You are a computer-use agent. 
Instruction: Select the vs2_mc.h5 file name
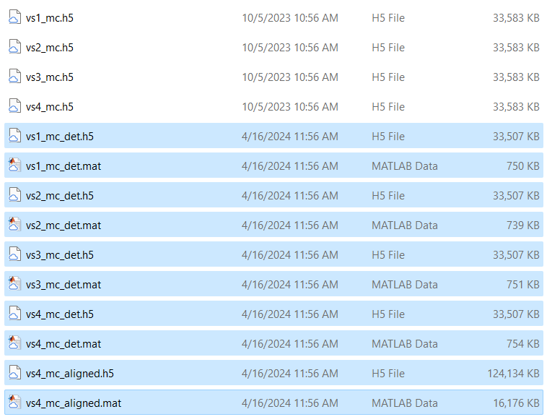click(x=50, y=48)
